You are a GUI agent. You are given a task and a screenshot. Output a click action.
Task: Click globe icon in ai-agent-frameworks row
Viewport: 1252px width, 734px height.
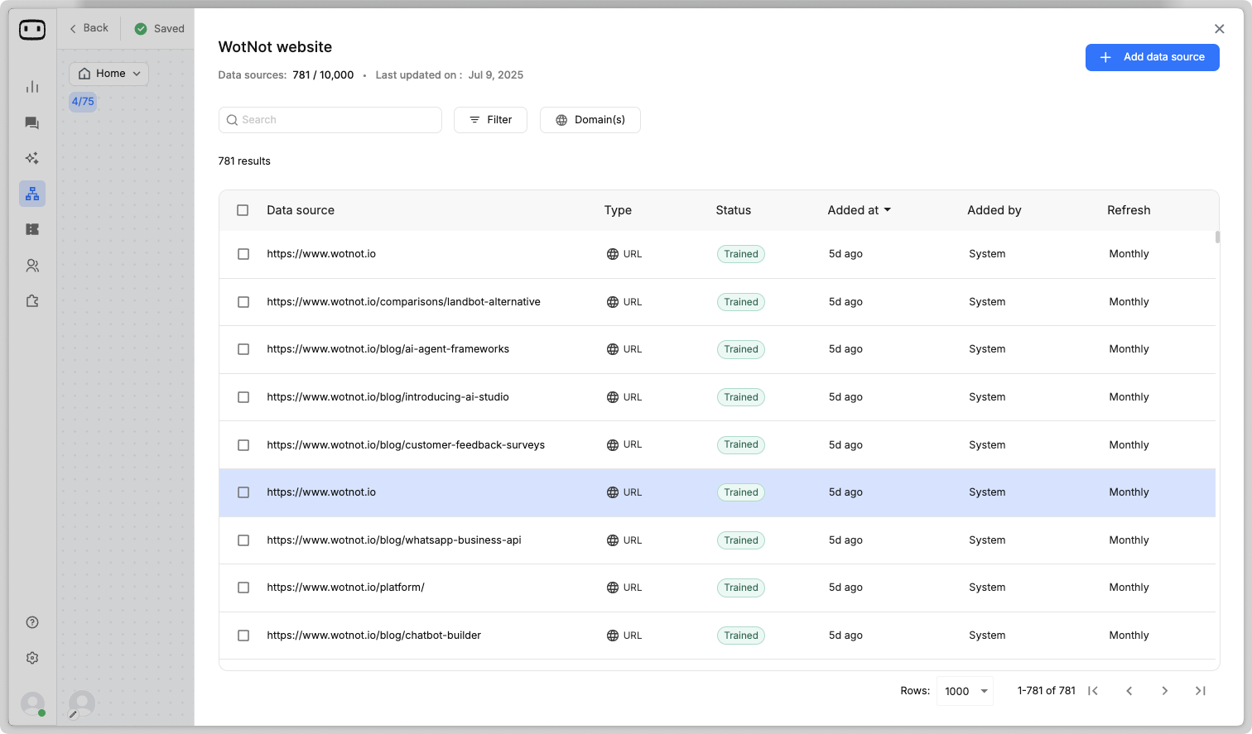pyautogui.click(x=613, y=349)
